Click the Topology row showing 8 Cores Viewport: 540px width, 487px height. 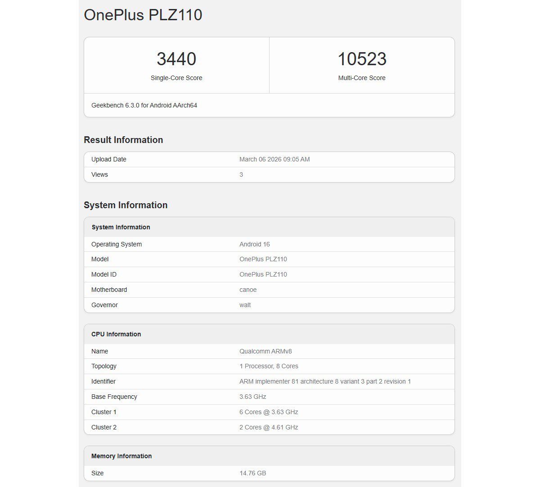268,366
